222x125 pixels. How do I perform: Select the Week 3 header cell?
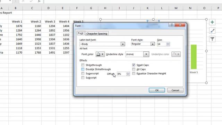49,22
